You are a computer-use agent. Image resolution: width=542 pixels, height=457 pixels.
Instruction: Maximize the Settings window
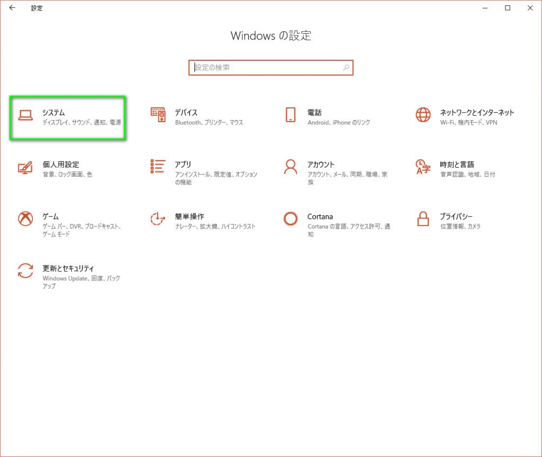[508, 8]
